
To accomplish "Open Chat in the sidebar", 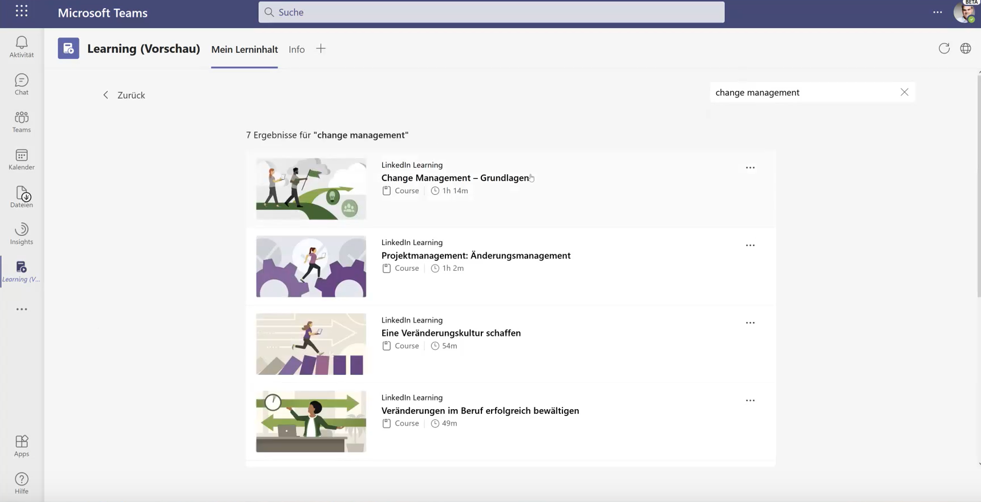I will 22,84.
